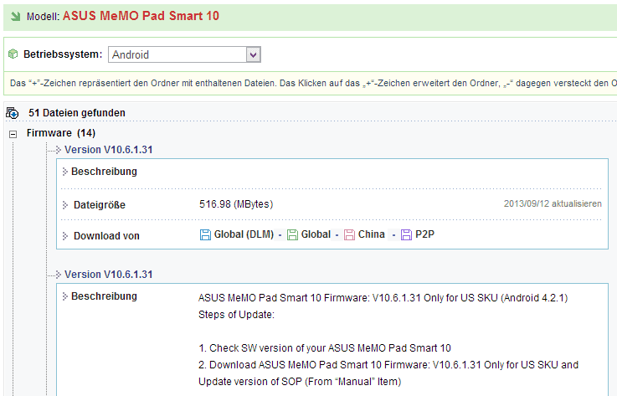
Task: Click the 2013/09/12 aktualisieren date text
Action: [x=553, y=204]
